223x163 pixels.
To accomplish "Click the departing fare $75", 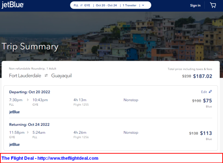I will 207,101.
